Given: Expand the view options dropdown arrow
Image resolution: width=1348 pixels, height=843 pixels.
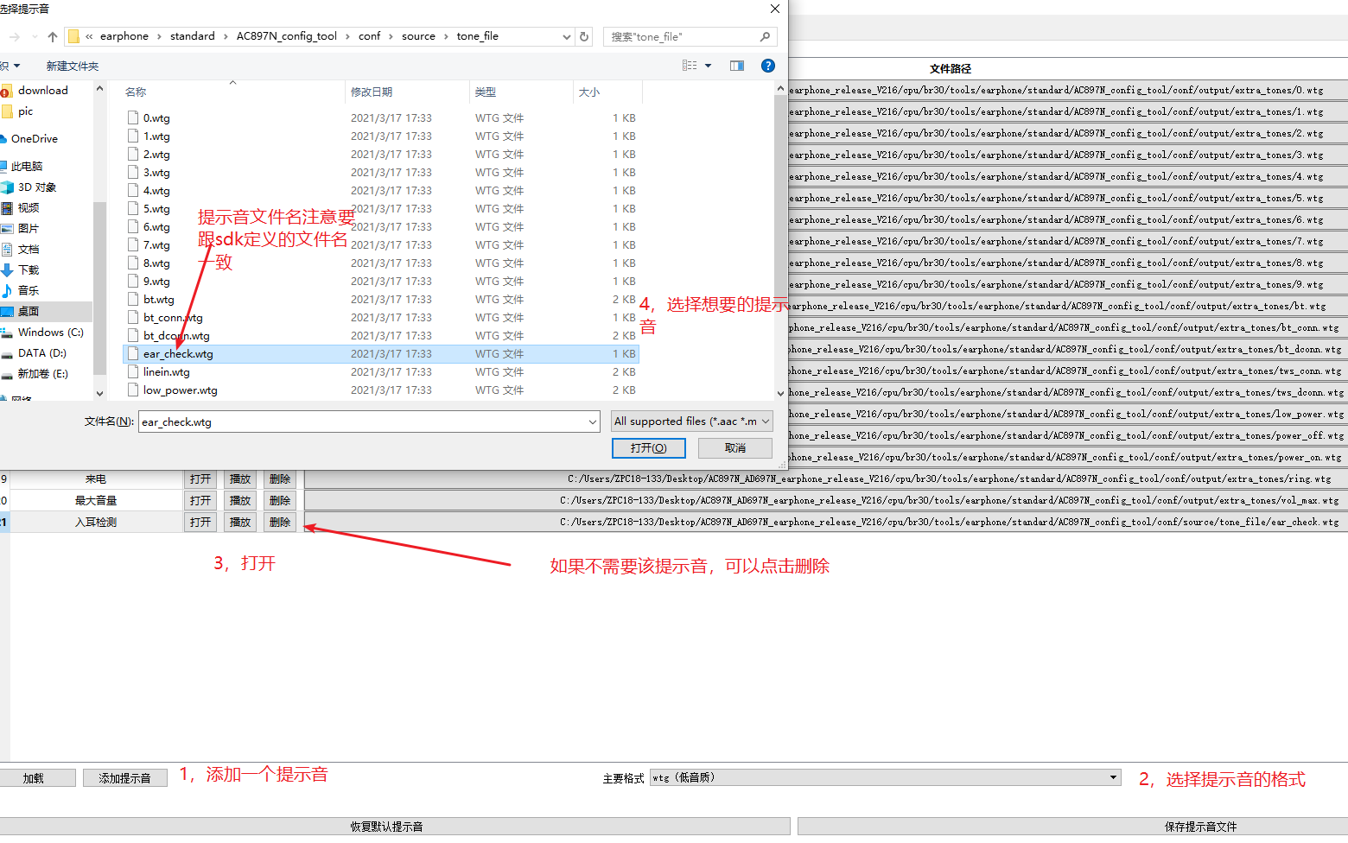Looking at the screenshot, I should [x=706, y=65].
